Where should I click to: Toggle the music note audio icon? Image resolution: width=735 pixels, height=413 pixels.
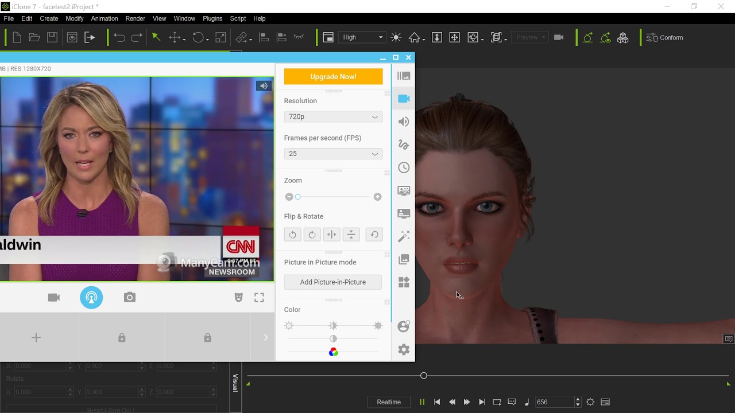(x=527, y=402)
